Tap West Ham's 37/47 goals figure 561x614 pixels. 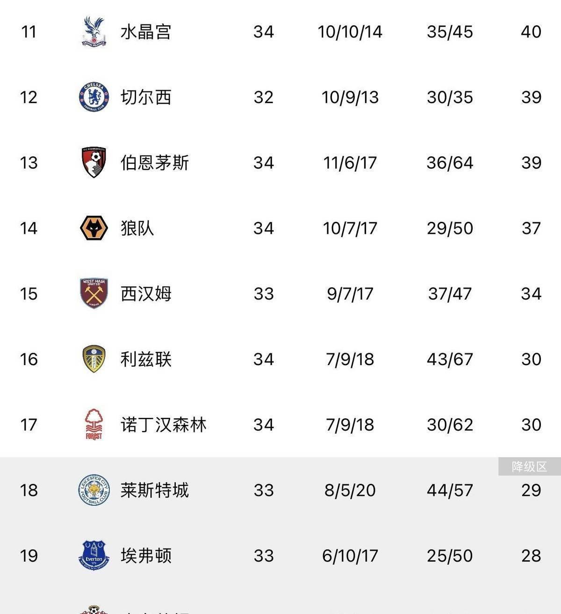tap(450, 294)
